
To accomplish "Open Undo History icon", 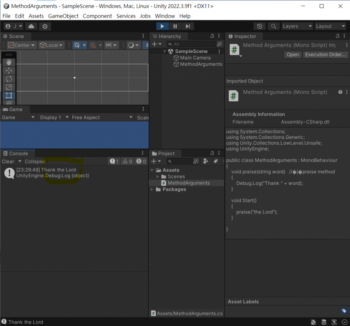I will (259, 26).
